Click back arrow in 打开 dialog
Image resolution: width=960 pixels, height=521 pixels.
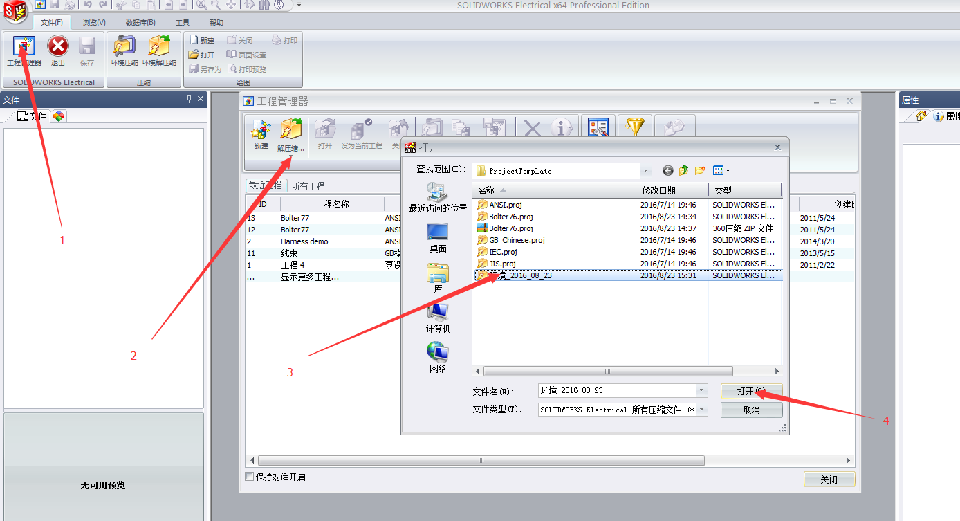point(667,170)
